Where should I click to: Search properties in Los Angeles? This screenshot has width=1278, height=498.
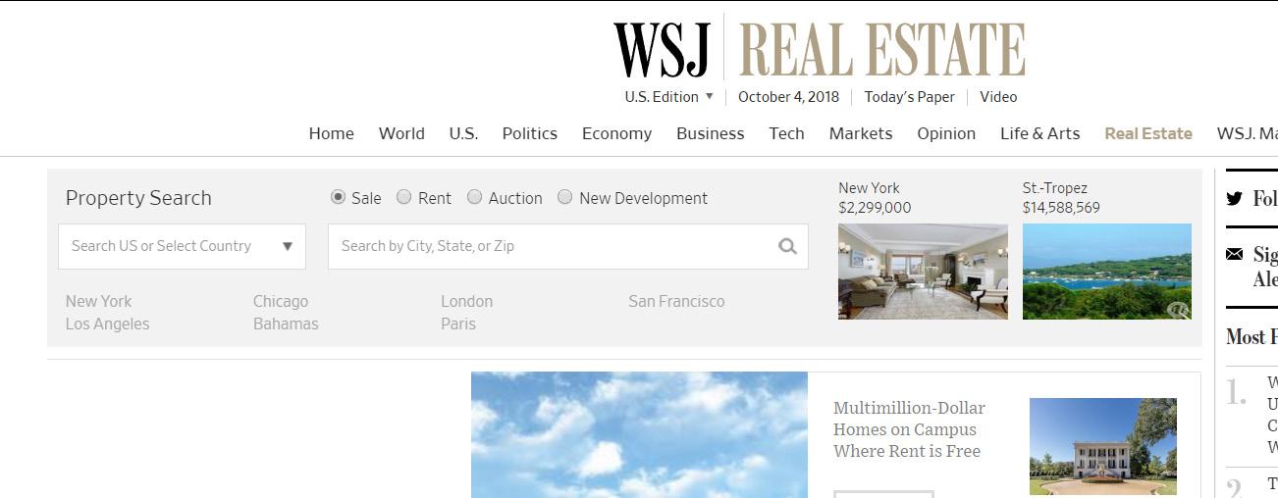(x=107, y=324)
